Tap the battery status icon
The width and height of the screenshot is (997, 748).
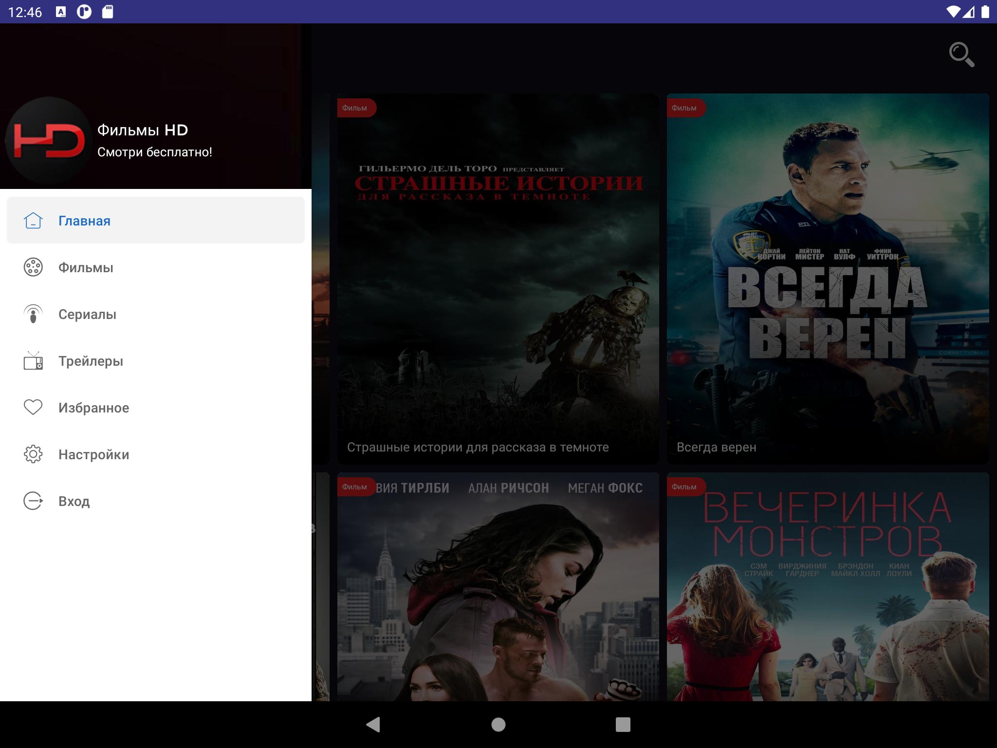click(985, 12)
